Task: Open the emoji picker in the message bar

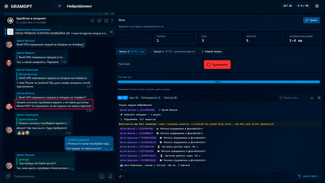Action: click(102, 176)
